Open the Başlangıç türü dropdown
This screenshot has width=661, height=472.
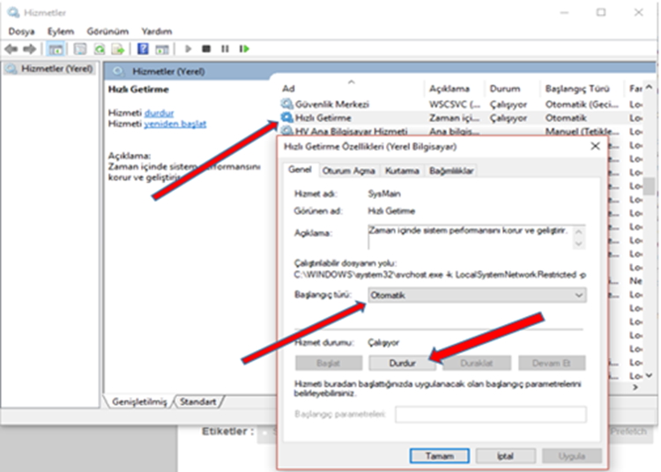pos(477,295)
